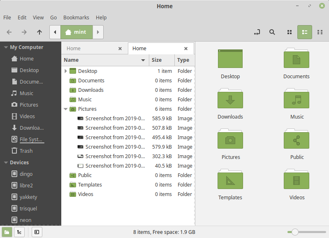329x238 pixels.
Task: Open the Bookmarks menu
Action: [x=76, y=18]
